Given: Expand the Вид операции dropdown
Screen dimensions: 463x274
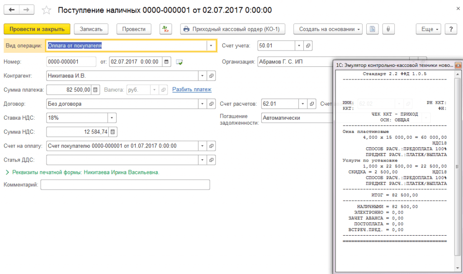Looking at the screenshot, I should (211, 46).
